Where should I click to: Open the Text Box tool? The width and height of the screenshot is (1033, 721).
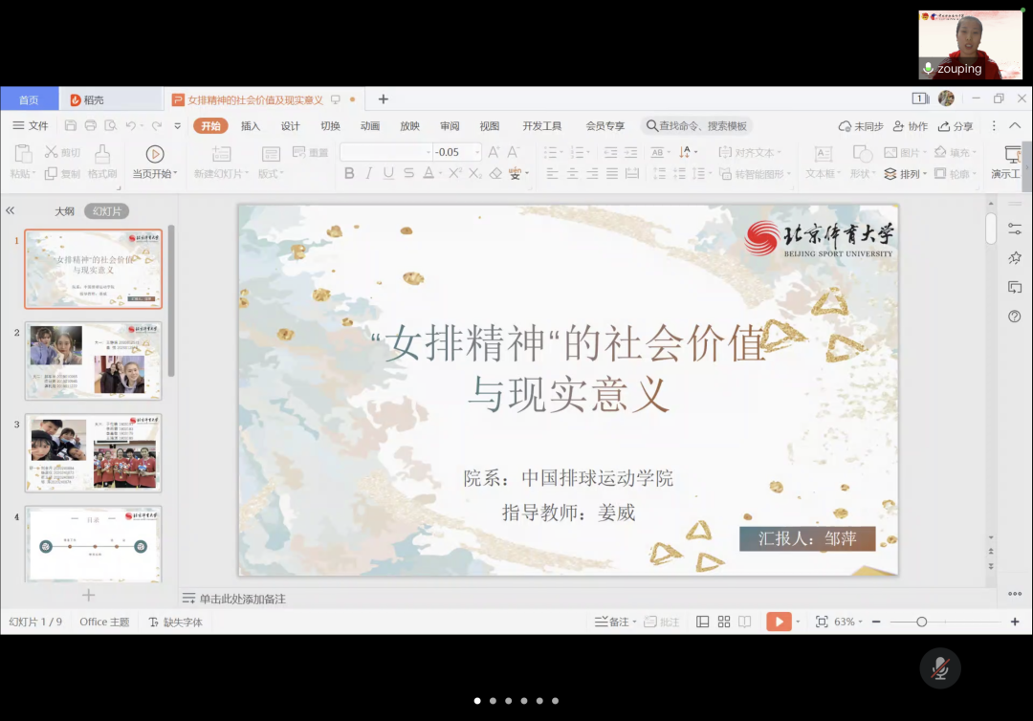tap(823, 162)
